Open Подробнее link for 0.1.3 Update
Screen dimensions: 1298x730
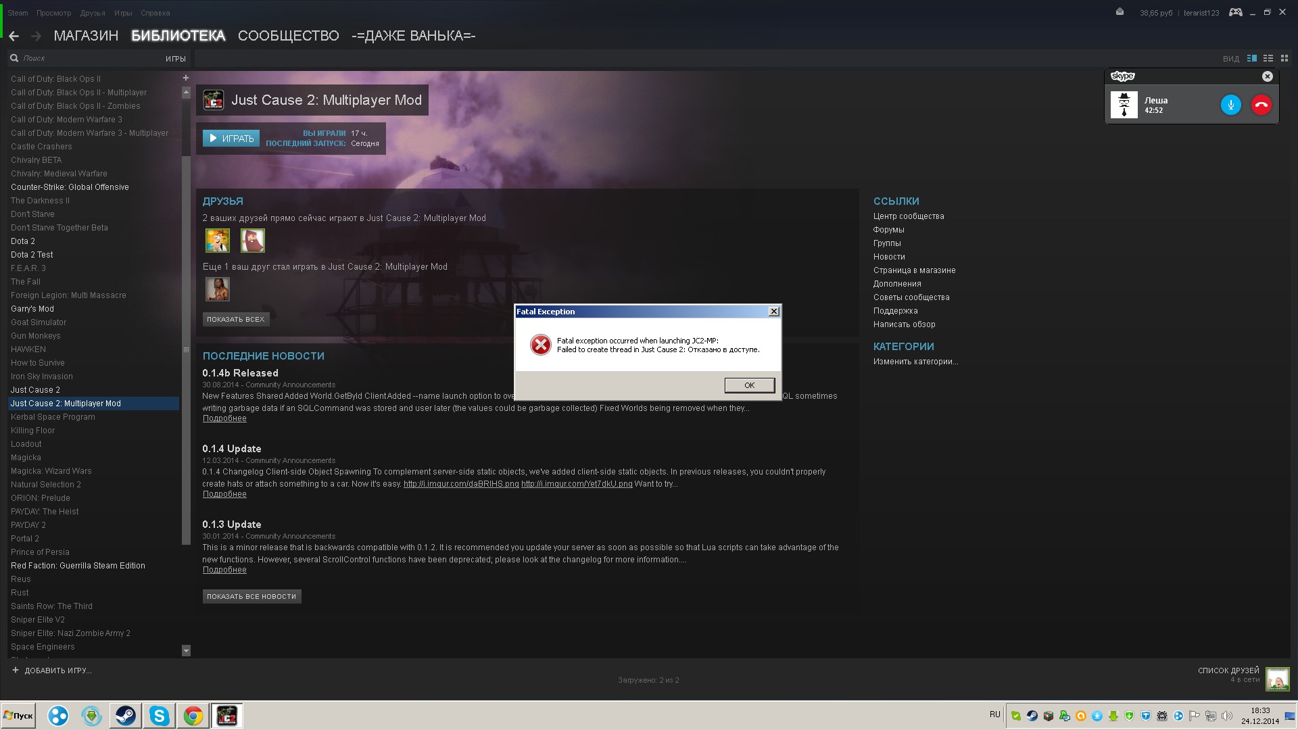click(x=224, y=570)
